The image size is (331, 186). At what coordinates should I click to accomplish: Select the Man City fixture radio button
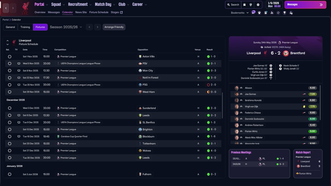tap(10, 71)
